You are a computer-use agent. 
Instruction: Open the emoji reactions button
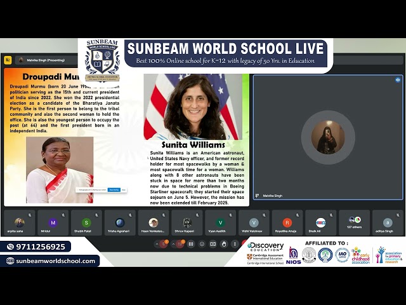point(202,244)
